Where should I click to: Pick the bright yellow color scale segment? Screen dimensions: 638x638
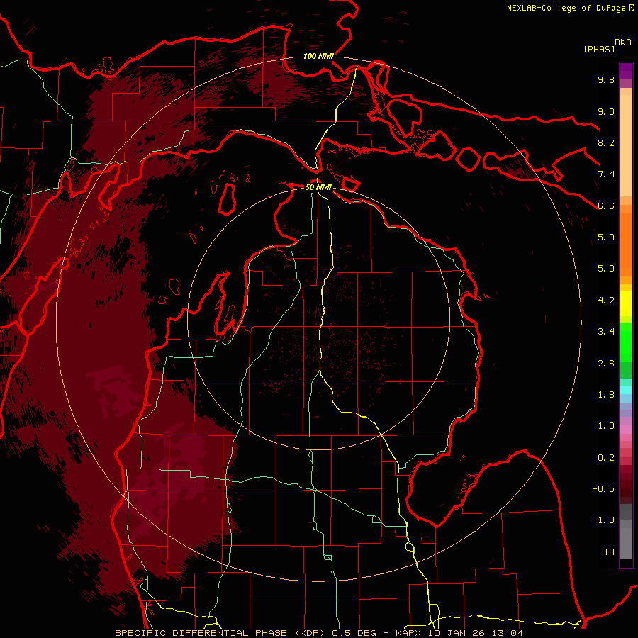point(626,303)
